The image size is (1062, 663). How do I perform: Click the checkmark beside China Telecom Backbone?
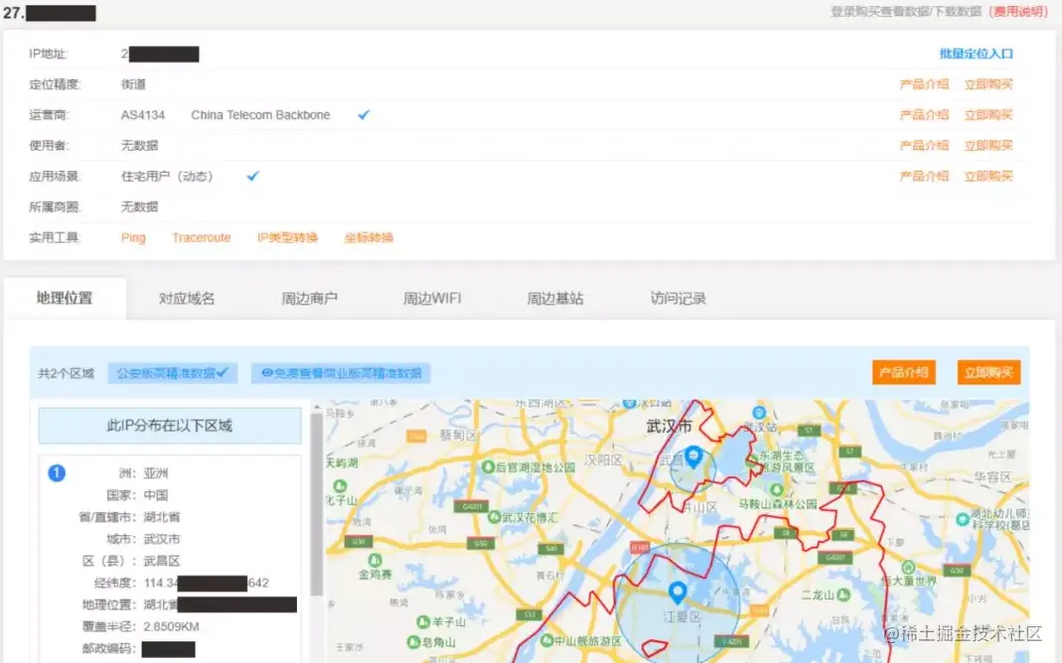click(364, 114)
